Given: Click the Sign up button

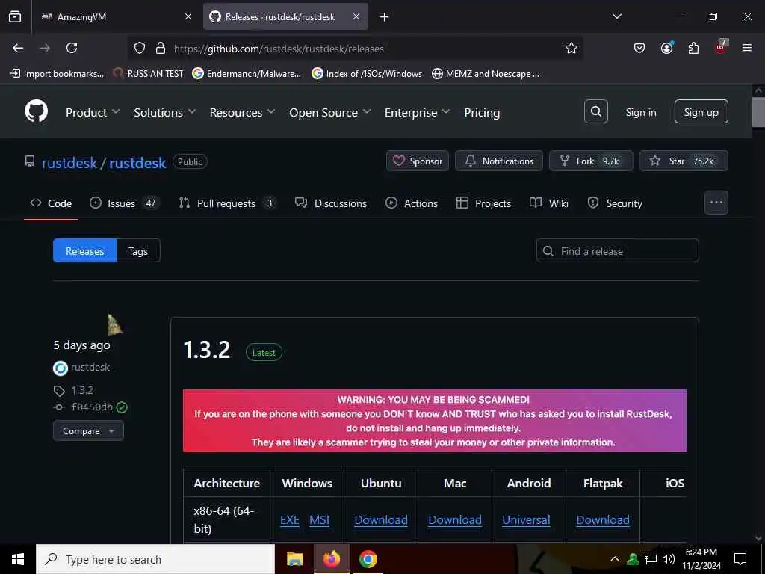Looking at the screenshot, I should click(x=701, y=112).
